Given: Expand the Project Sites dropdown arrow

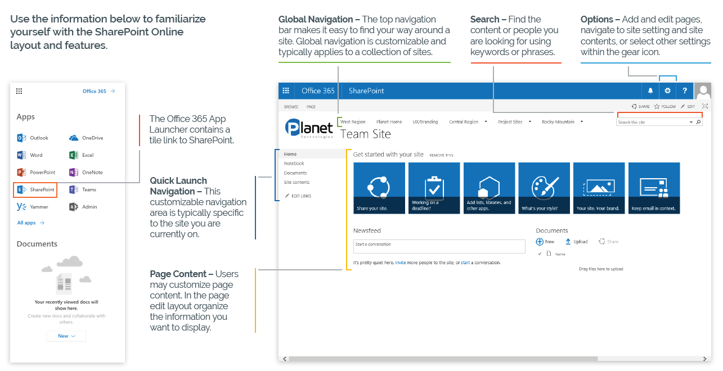Looking at the screenshot, I should pyautogui.click(x=530, y=121).
